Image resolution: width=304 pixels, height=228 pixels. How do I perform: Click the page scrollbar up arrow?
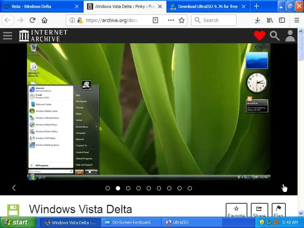(x=301, y=31)
